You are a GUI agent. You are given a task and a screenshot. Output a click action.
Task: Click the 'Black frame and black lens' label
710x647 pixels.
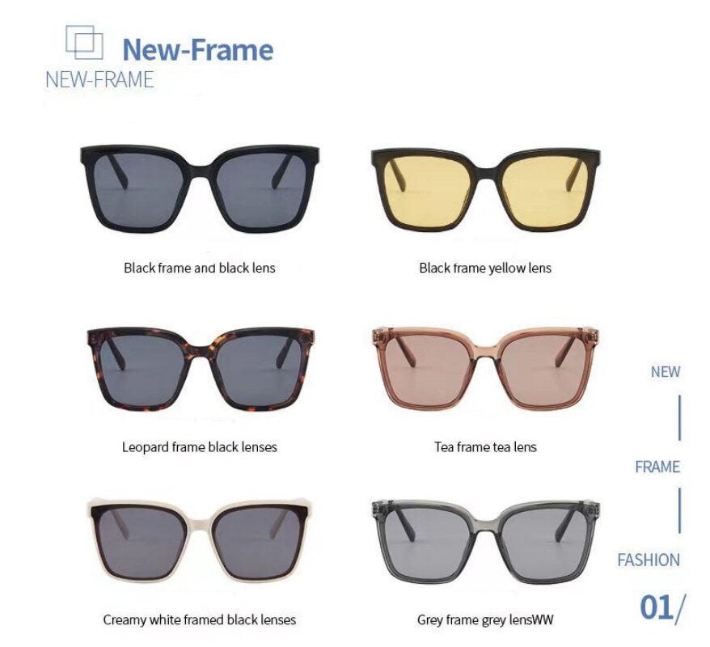click(x=200, y=268)
